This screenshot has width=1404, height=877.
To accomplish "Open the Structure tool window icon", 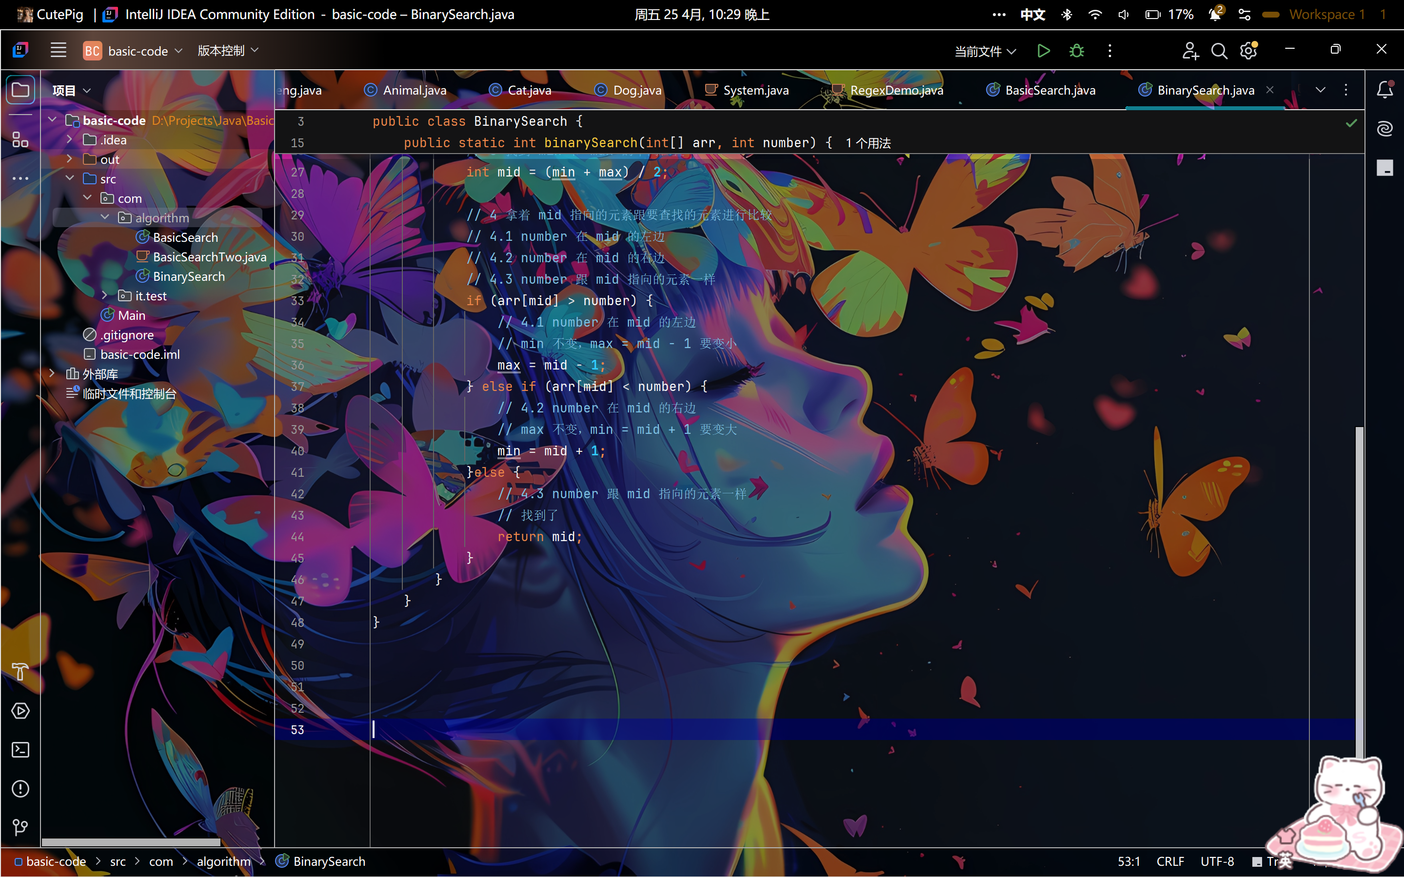I will [x=20, y=140].
